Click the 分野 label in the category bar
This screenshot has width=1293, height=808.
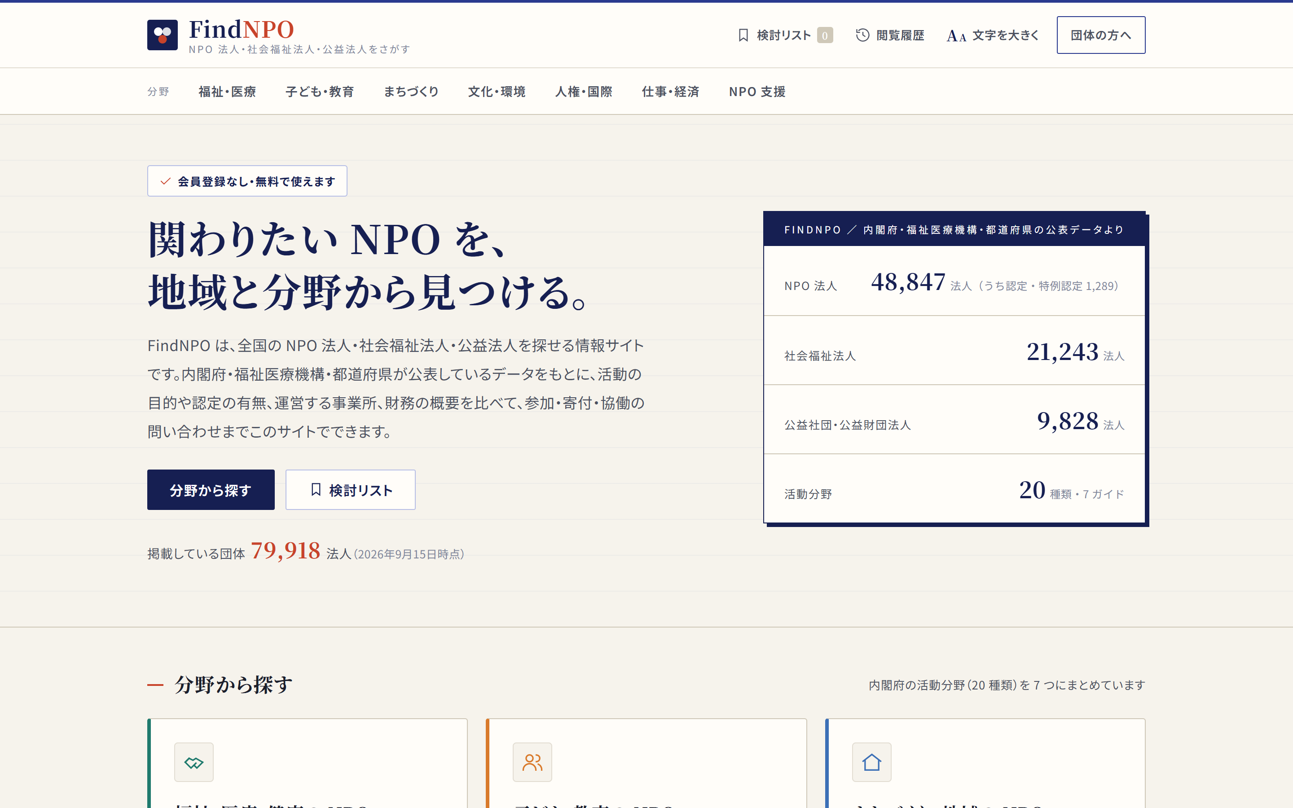coord(158,92)
